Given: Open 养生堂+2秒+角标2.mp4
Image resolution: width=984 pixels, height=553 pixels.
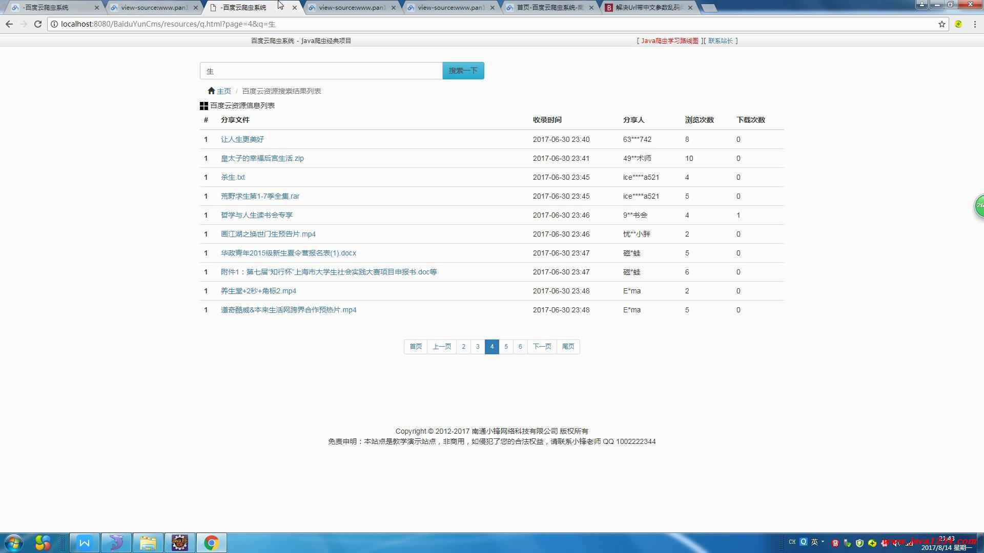Looking at the screenshot, I should [258, 291].
